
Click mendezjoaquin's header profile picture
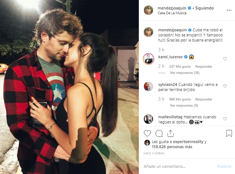(x=148, y=10)
